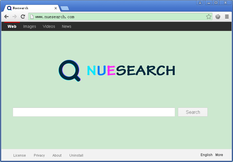Click the Search button
Image resolution: width=233 pixels, height=162 pixels.
coord(193,112)
